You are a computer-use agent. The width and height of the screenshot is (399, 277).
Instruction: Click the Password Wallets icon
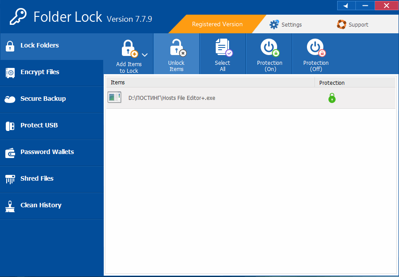(10, 153)
